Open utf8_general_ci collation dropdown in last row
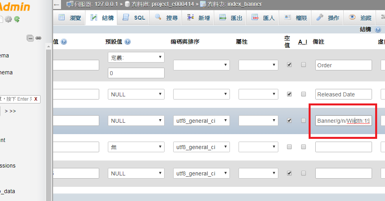 pyautogui.click(x=201, y=173)
